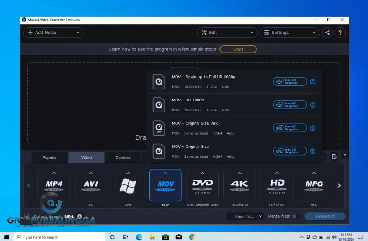This screenshot has height=241, width=368.
Task: Collapse presets chevron on MOV tile
Action: coord(165,173)
